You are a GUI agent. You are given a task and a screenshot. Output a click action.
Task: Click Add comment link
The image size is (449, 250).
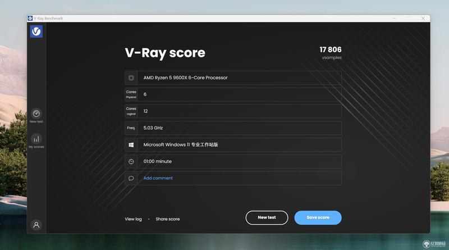tap(158, 178)
